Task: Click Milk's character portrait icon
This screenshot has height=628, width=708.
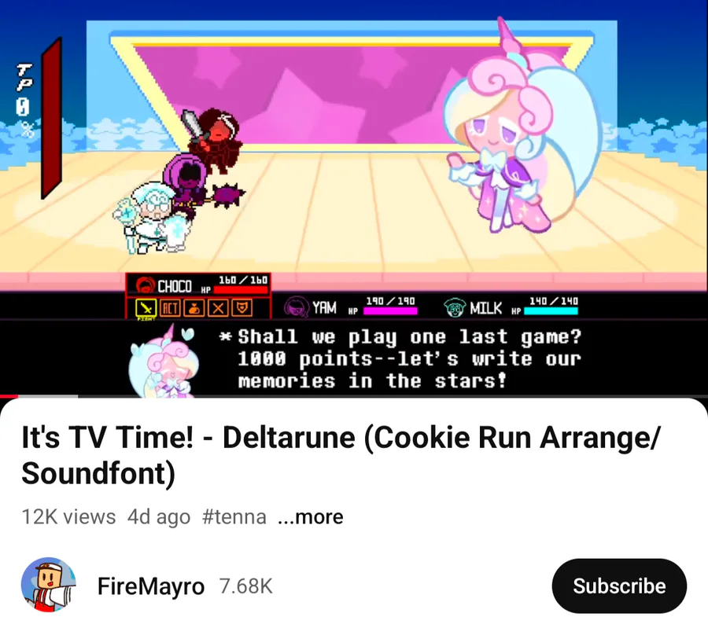Action: click(x=454, y=307)
